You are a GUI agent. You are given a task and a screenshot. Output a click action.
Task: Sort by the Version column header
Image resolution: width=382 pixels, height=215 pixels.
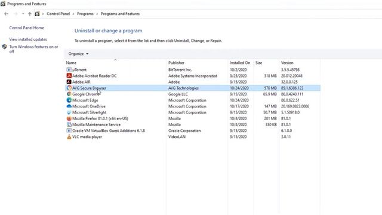pos(287,63)
